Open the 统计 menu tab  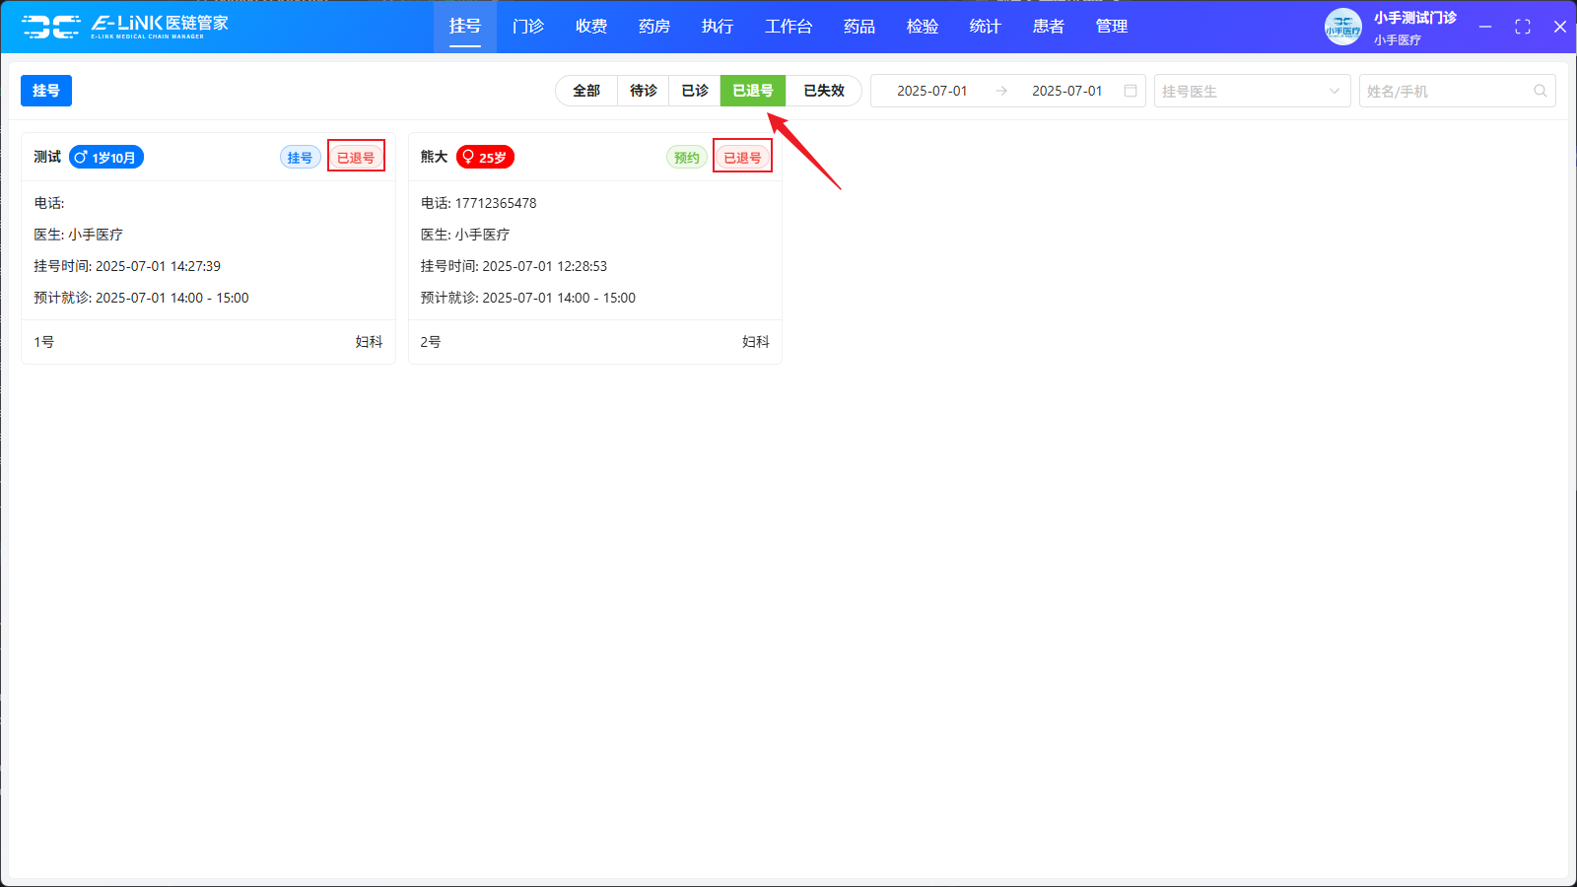coord(985,27)
